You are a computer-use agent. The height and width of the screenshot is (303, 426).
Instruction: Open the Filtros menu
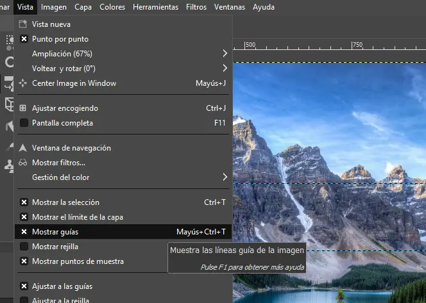click(196, 7)
